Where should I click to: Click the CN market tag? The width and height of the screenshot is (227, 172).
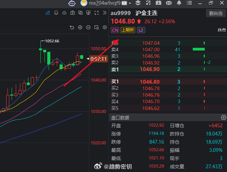[x=115, y=30]
